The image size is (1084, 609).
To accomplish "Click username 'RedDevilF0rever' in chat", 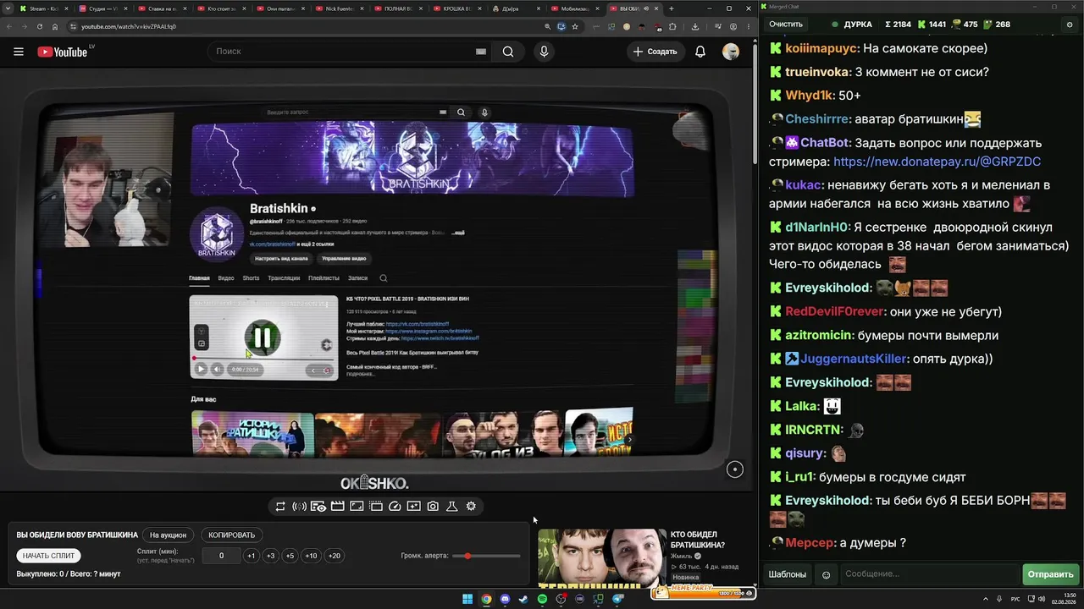I will (x=833, y=311).
